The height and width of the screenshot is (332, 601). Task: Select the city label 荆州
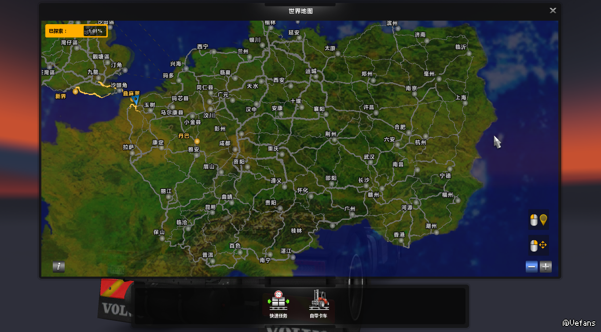pyautogui.click(x=330, y=134)
